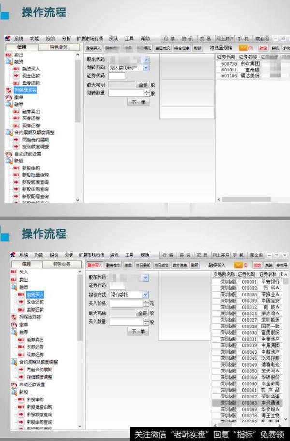
Task: Click 网上开户 button in 担保品划转 window
Action: [x=225, y=39]
